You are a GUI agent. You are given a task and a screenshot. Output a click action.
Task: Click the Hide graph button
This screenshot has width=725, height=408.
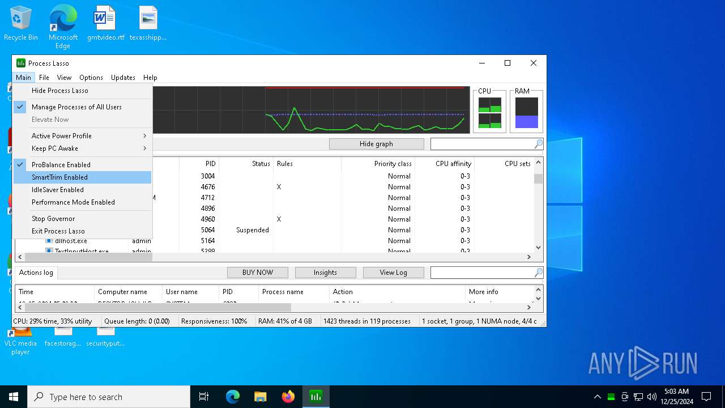(376, 144)
